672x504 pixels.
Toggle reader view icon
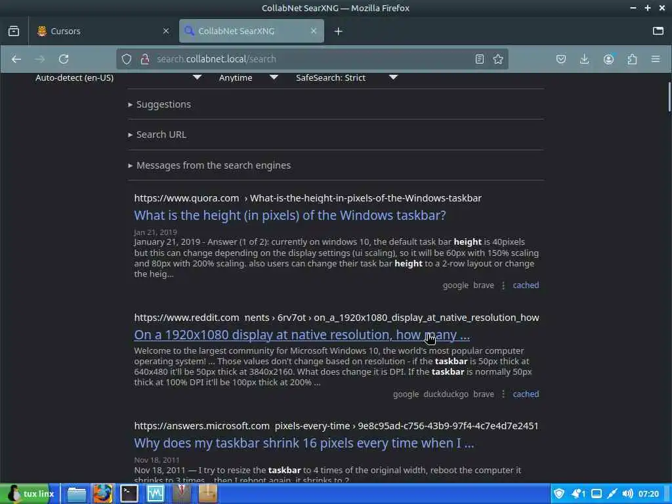point(480,59)
